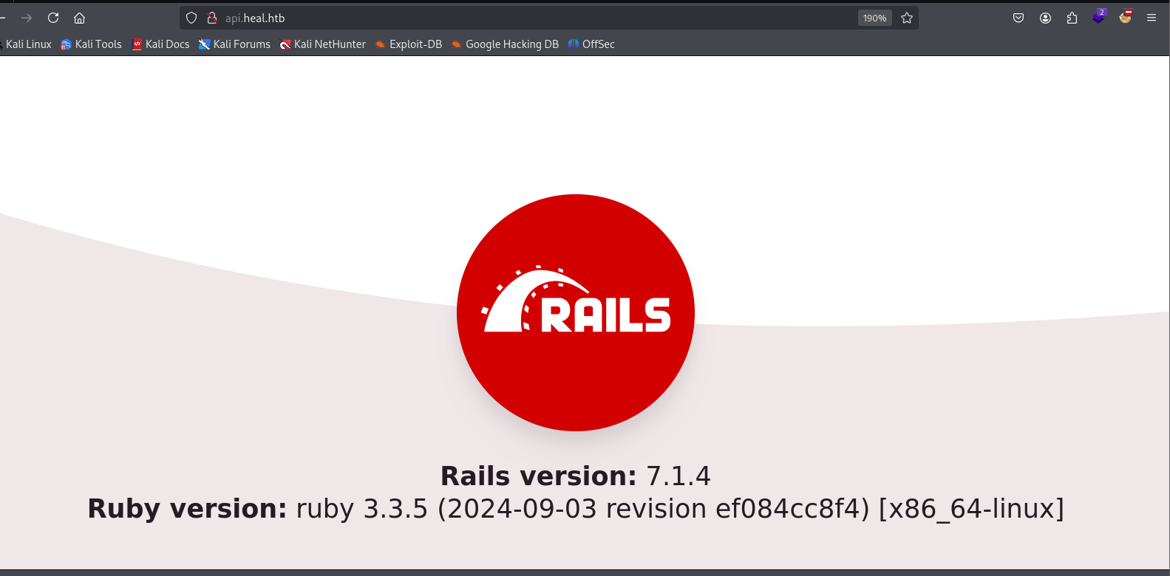Open the Kali Forums bookmark

click(x=234, y=44)
